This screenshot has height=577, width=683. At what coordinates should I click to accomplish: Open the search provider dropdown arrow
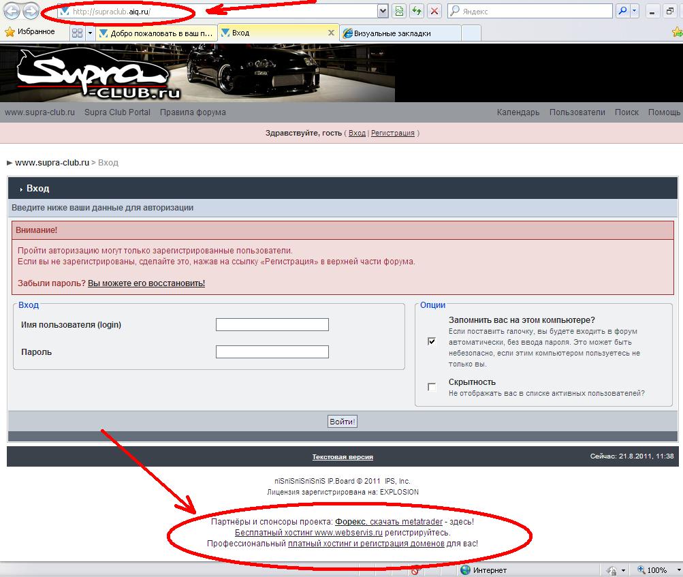point(635,12)
